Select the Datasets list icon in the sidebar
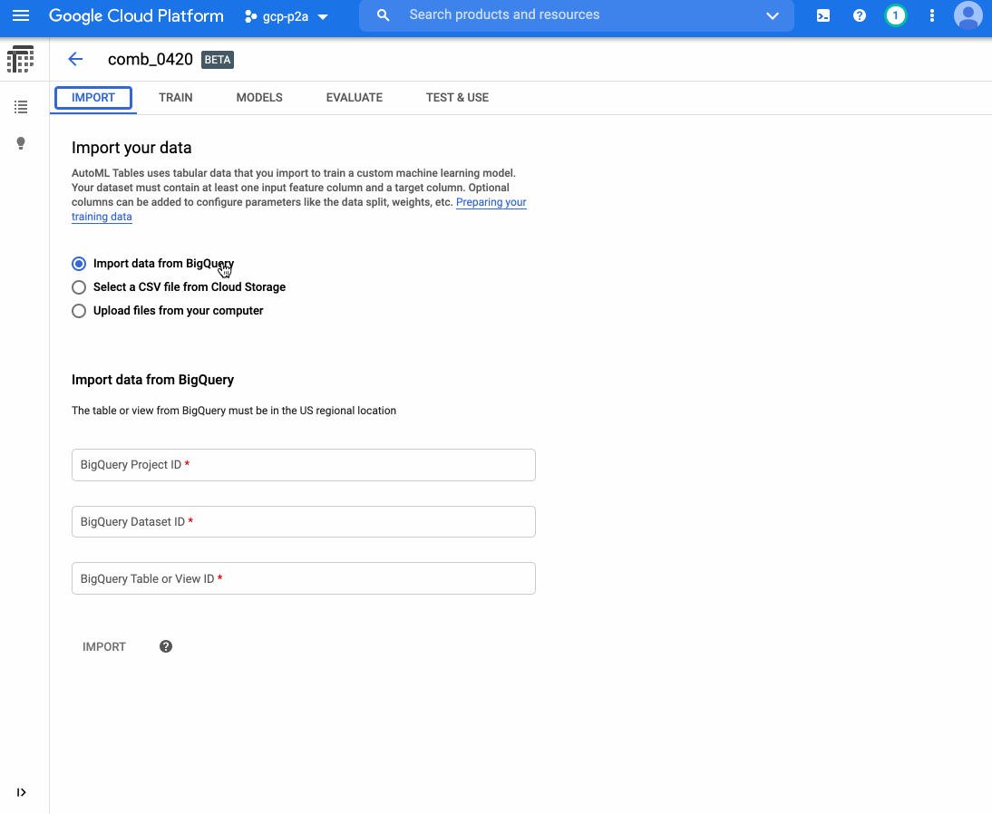Image resolution: width=992 pixels, height=814 pixels. 21,106
